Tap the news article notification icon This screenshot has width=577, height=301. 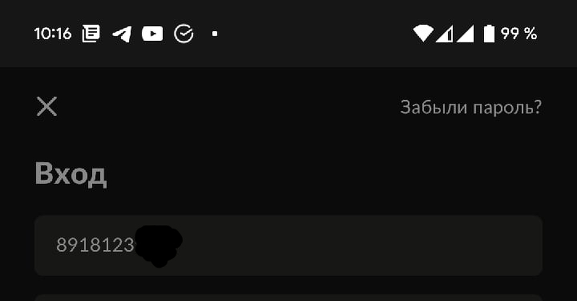(x=91, y=34)
